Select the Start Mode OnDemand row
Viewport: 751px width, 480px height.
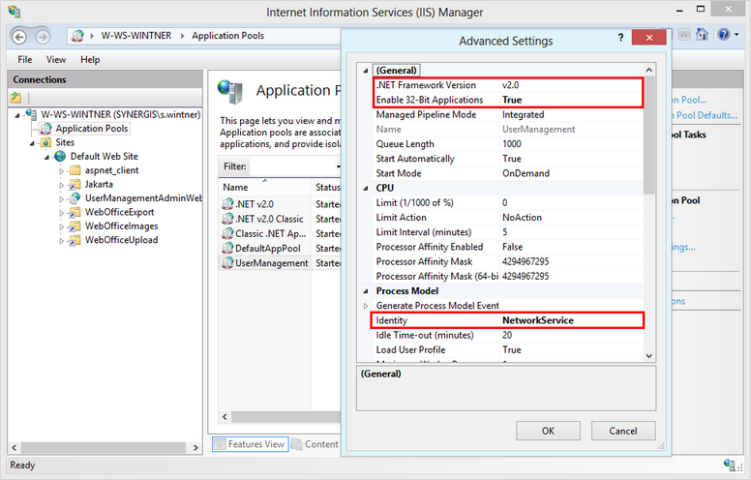coord(508,173)
